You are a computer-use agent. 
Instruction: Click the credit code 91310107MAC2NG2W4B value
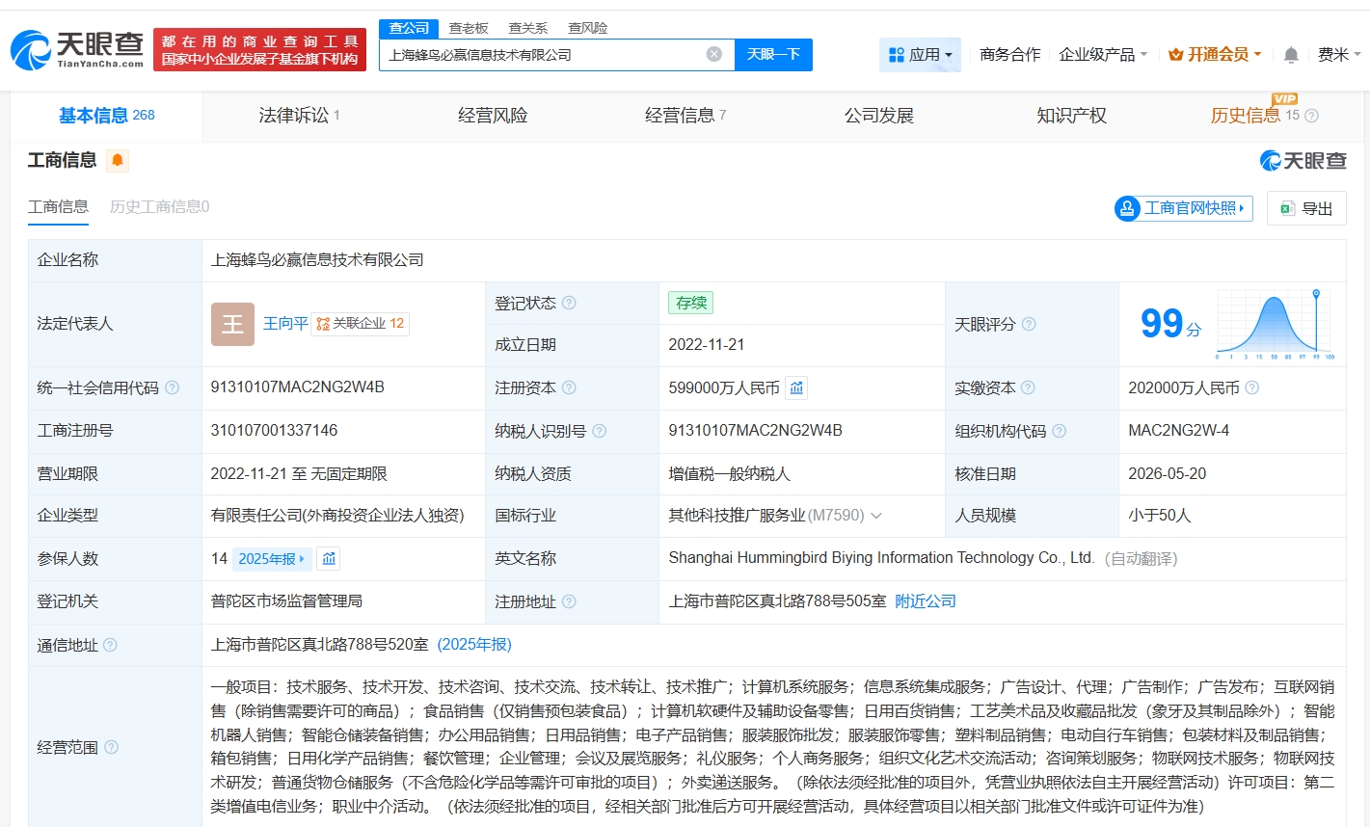pos(298,387)
